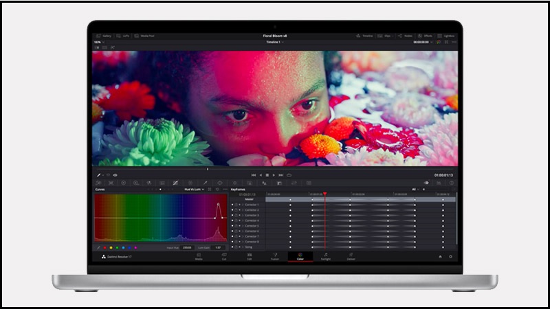Jump to last frame button
Viewport: 550px width, 309px height.
(281, 175)
